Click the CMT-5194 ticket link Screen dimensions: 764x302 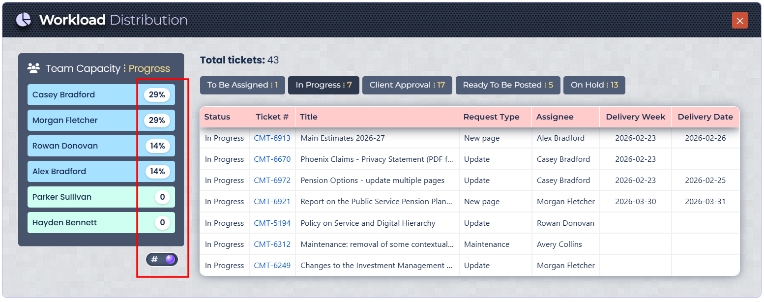coord(272,223)
